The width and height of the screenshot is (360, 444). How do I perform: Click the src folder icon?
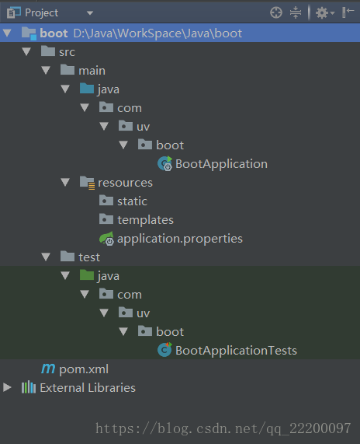tap(48, 51)
